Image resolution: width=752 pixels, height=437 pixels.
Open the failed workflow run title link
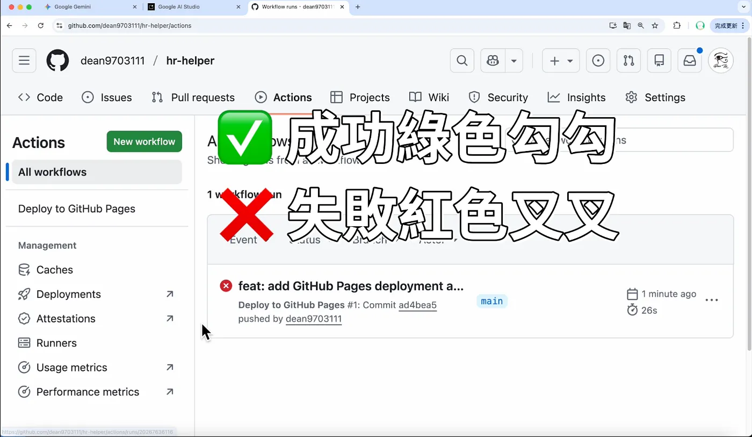coord(351,286)
